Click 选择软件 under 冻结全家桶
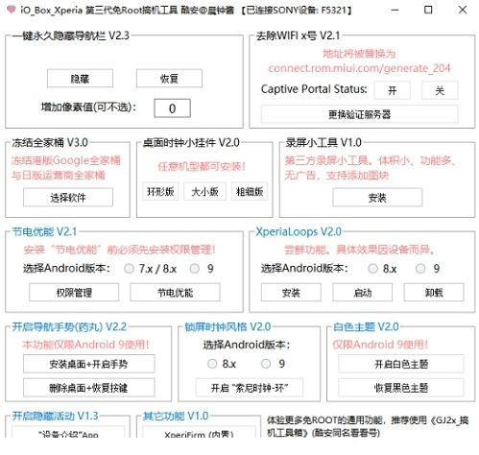 68,197
